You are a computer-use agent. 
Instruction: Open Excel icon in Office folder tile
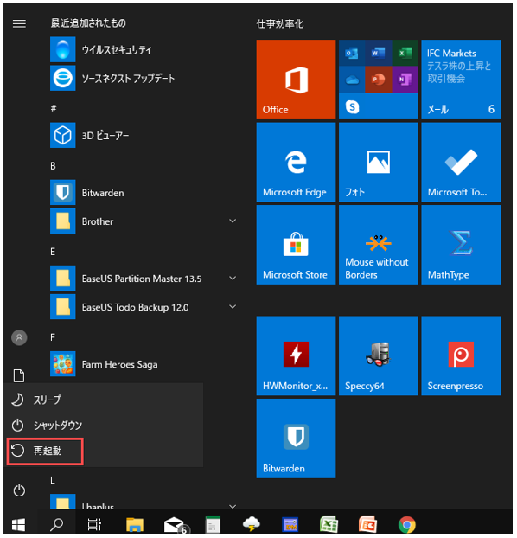tap(405, 53)
